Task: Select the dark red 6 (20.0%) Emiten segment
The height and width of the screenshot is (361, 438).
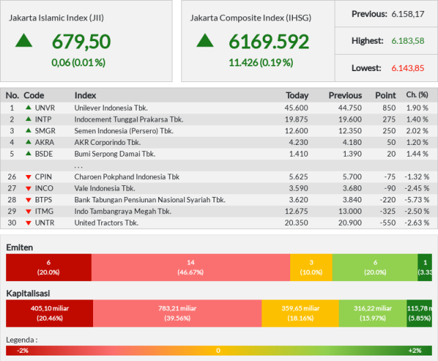Action: [49, 267]
